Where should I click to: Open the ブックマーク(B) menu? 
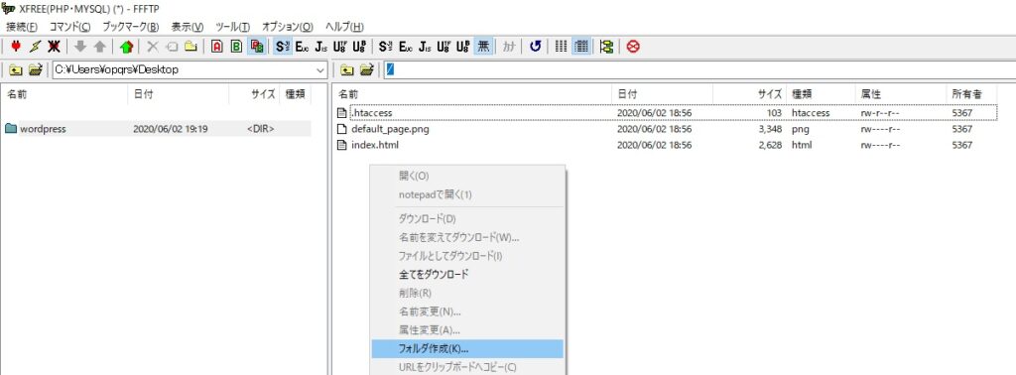point(130,27)
